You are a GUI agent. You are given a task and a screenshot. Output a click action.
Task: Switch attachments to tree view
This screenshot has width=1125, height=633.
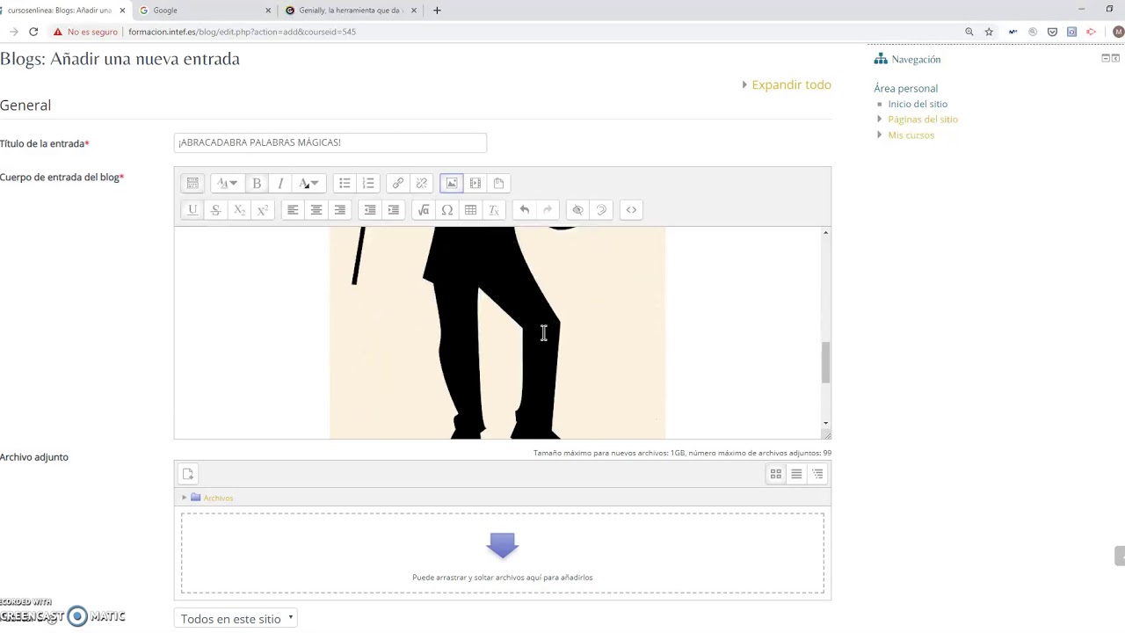point(817,474)
